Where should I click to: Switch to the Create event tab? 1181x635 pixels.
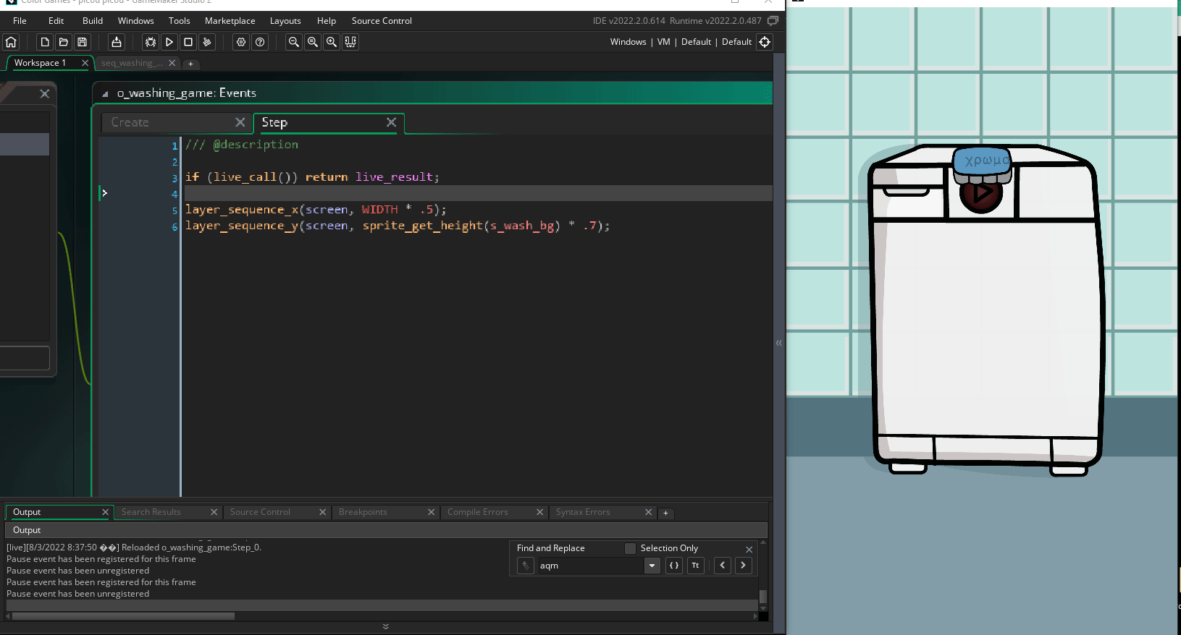tap(130, 123)
